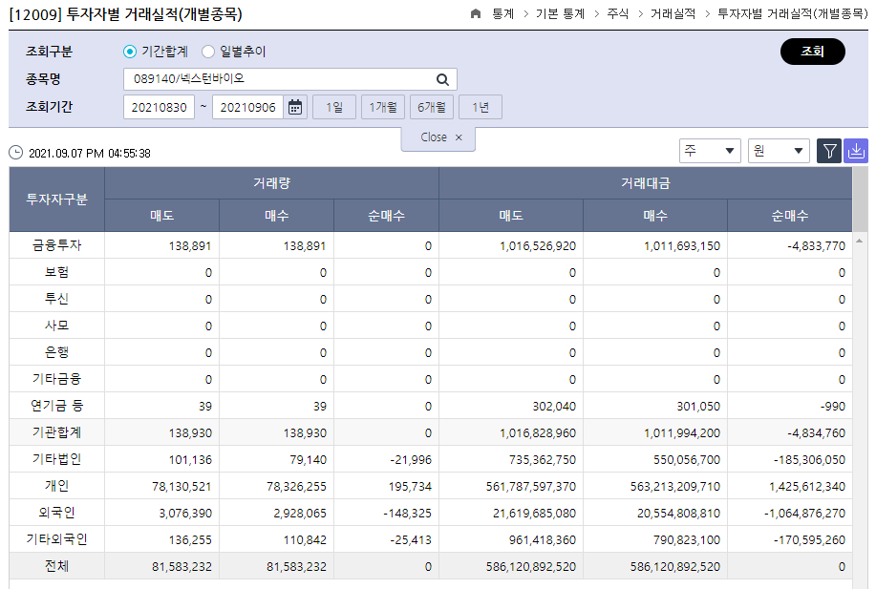The height and width of the screenshot is (589, 876).
Task: Click the table scrollbar up arrow
Action: point(859,241)
